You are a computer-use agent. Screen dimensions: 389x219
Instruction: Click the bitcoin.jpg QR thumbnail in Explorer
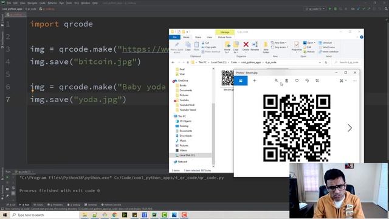click(227, 78)
